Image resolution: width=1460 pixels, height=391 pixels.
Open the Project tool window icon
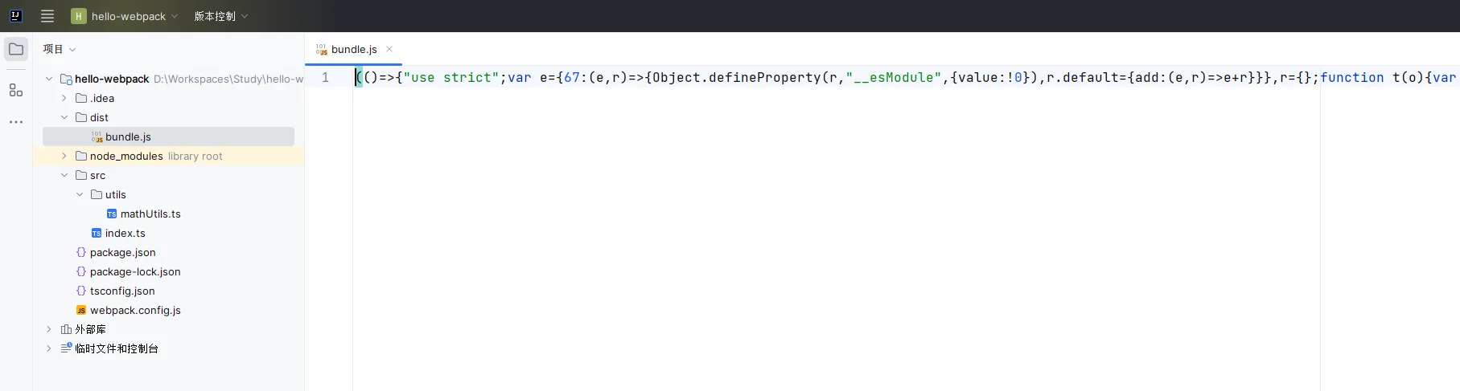tap(16, 49)
